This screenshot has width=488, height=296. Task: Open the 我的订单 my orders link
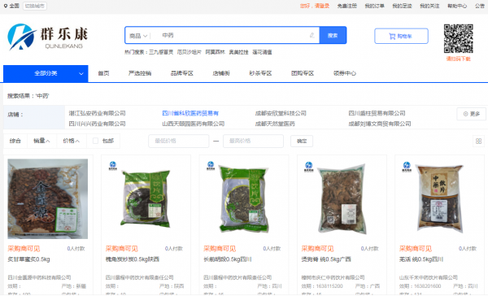375,6
